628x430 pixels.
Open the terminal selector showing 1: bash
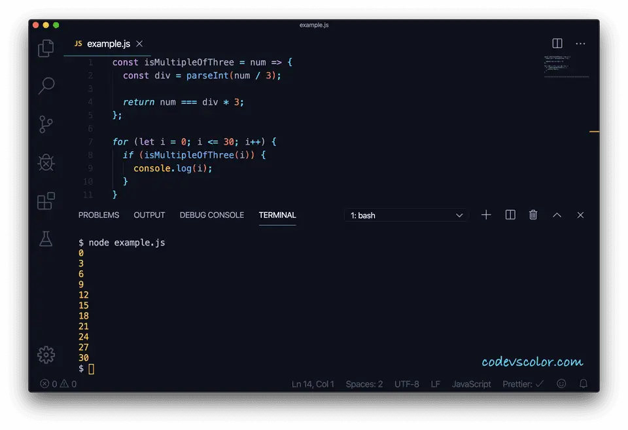406,215
